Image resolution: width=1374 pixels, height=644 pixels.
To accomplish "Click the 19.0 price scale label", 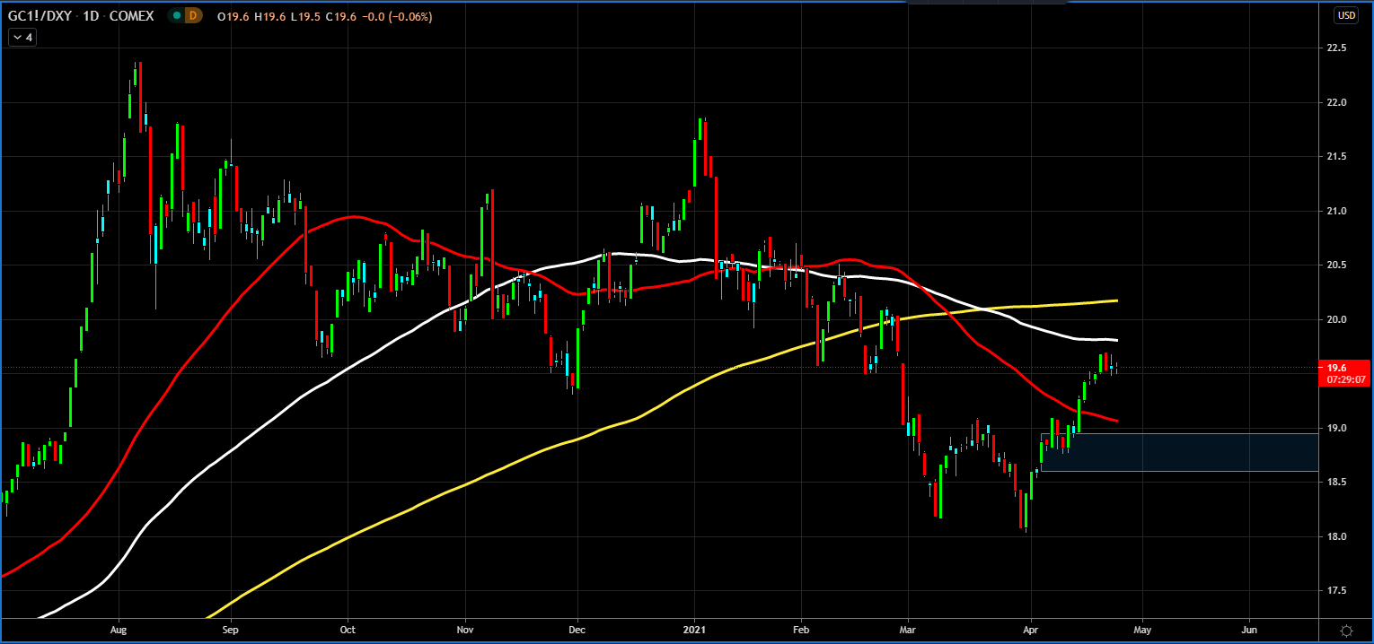I will tap(1335, 428).
